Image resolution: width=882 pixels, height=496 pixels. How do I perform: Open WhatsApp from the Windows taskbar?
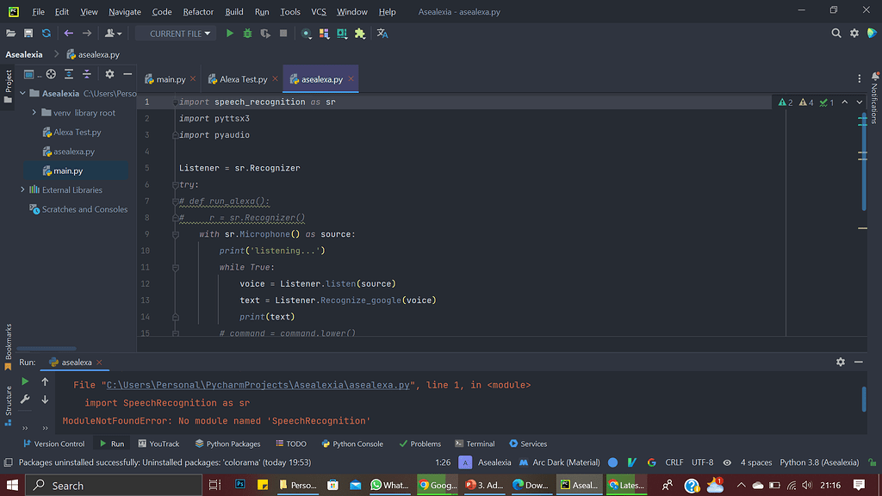coord(389,485)
